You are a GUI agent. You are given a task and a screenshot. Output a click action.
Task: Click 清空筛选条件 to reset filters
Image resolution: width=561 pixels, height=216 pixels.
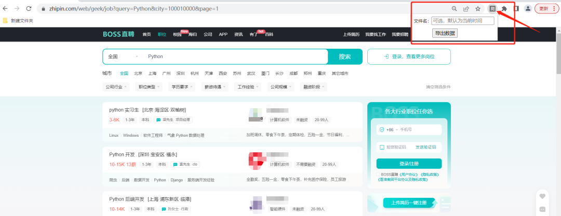tap(438, 87)
